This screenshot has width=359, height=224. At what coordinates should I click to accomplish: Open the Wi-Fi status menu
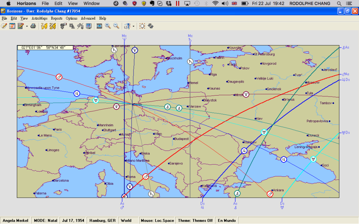click(215, 3)
